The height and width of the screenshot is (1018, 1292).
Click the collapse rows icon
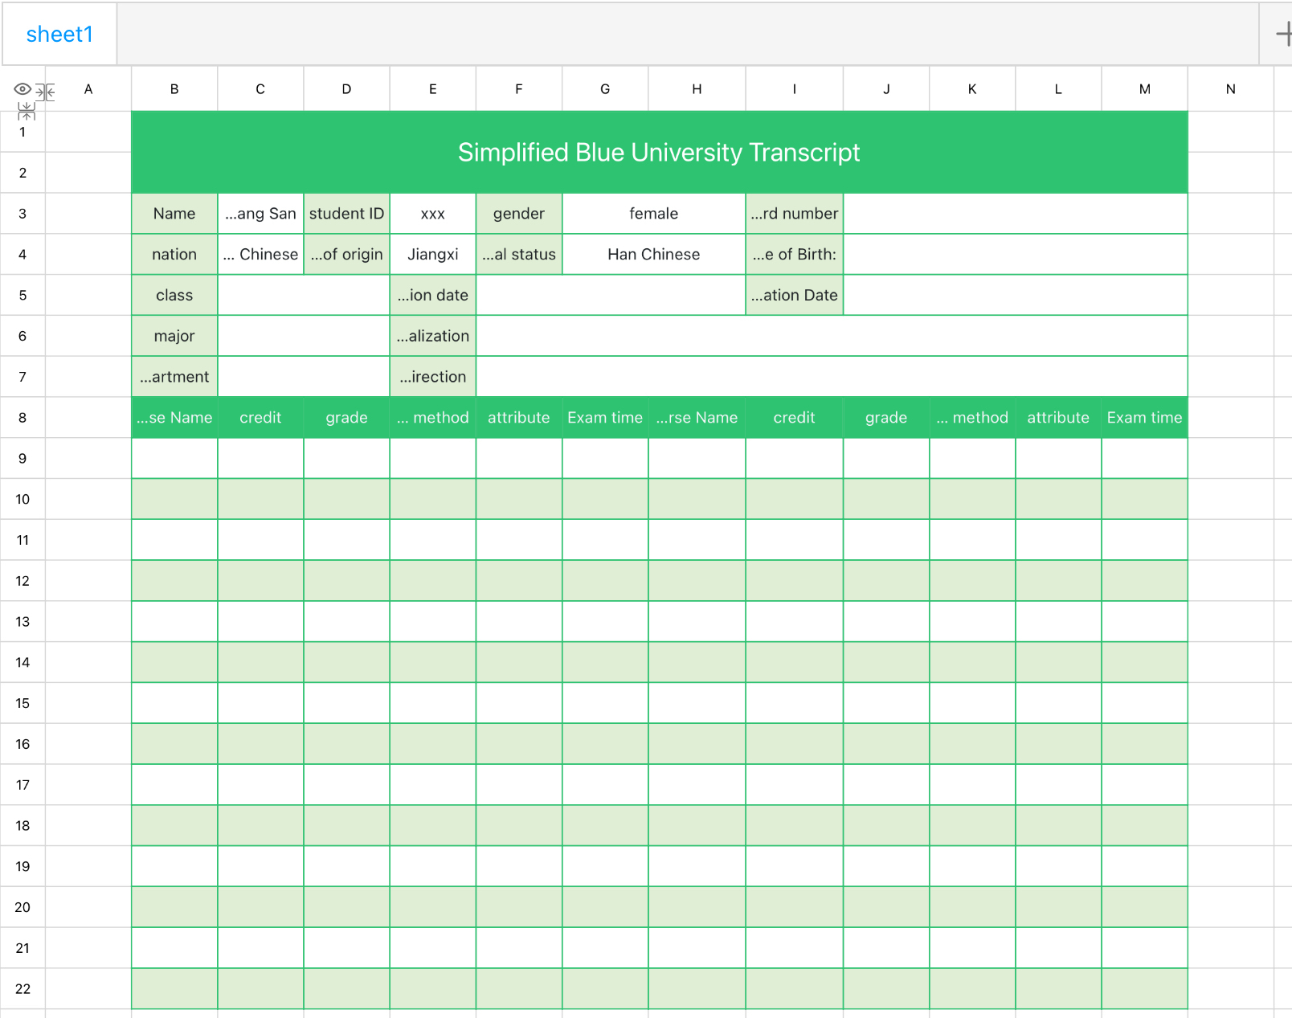tap(27, 111)
